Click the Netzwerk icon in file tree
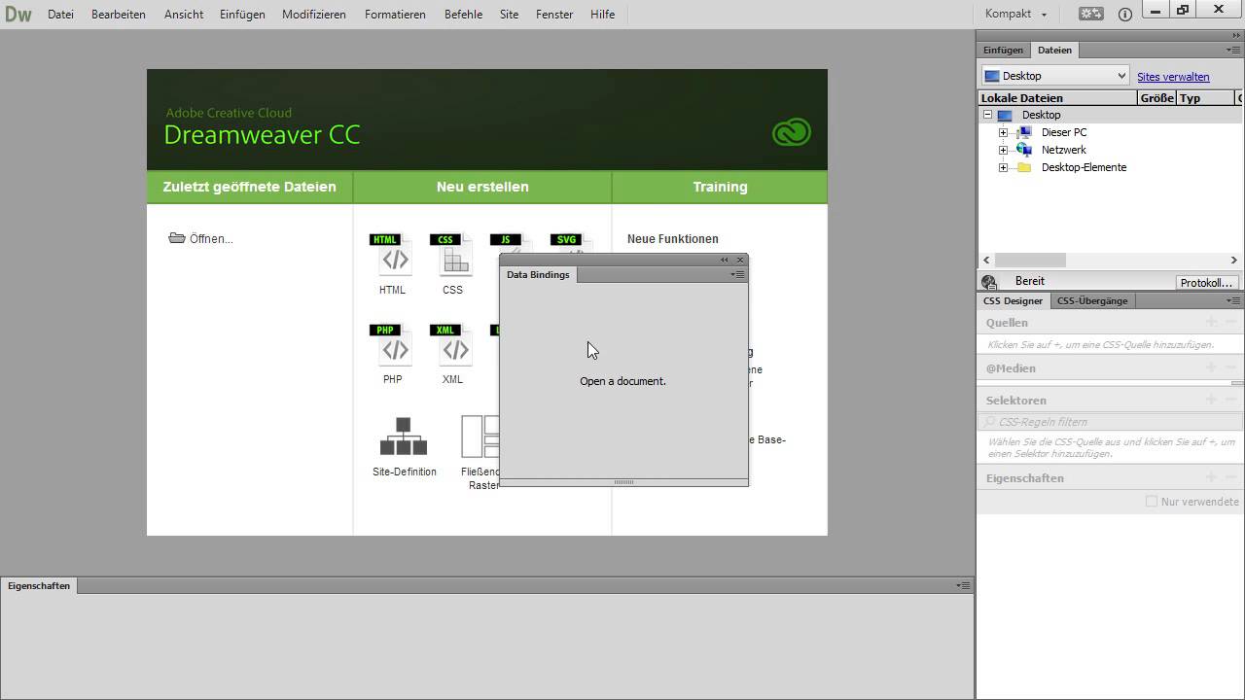 click(1024, 150)
